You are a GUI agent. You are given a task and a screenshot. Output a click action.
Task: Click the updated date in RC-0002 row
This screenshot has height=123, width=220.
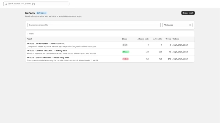(x=180, y=52)
